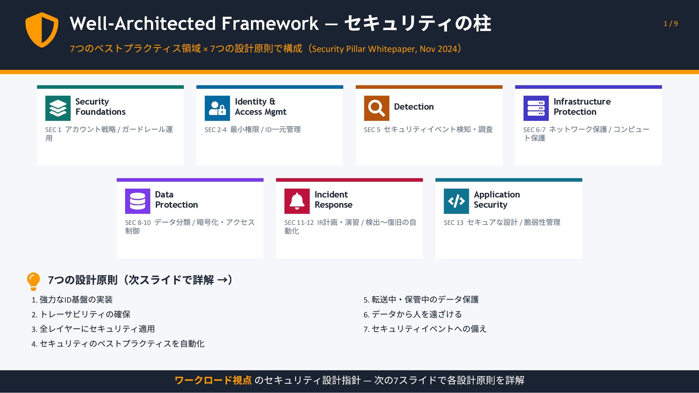
Task: Click the Application Security code icon
Action: point(456,201)
